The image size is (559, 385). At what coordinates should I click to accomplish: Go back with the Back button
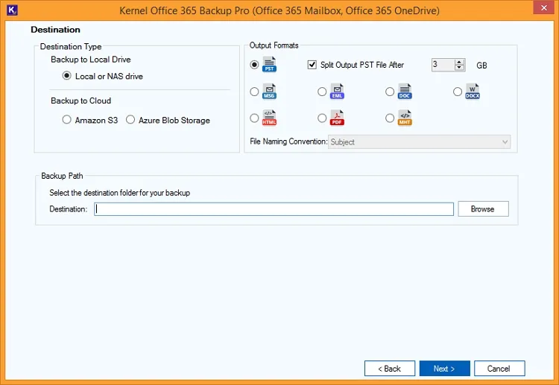pos(390,369)
